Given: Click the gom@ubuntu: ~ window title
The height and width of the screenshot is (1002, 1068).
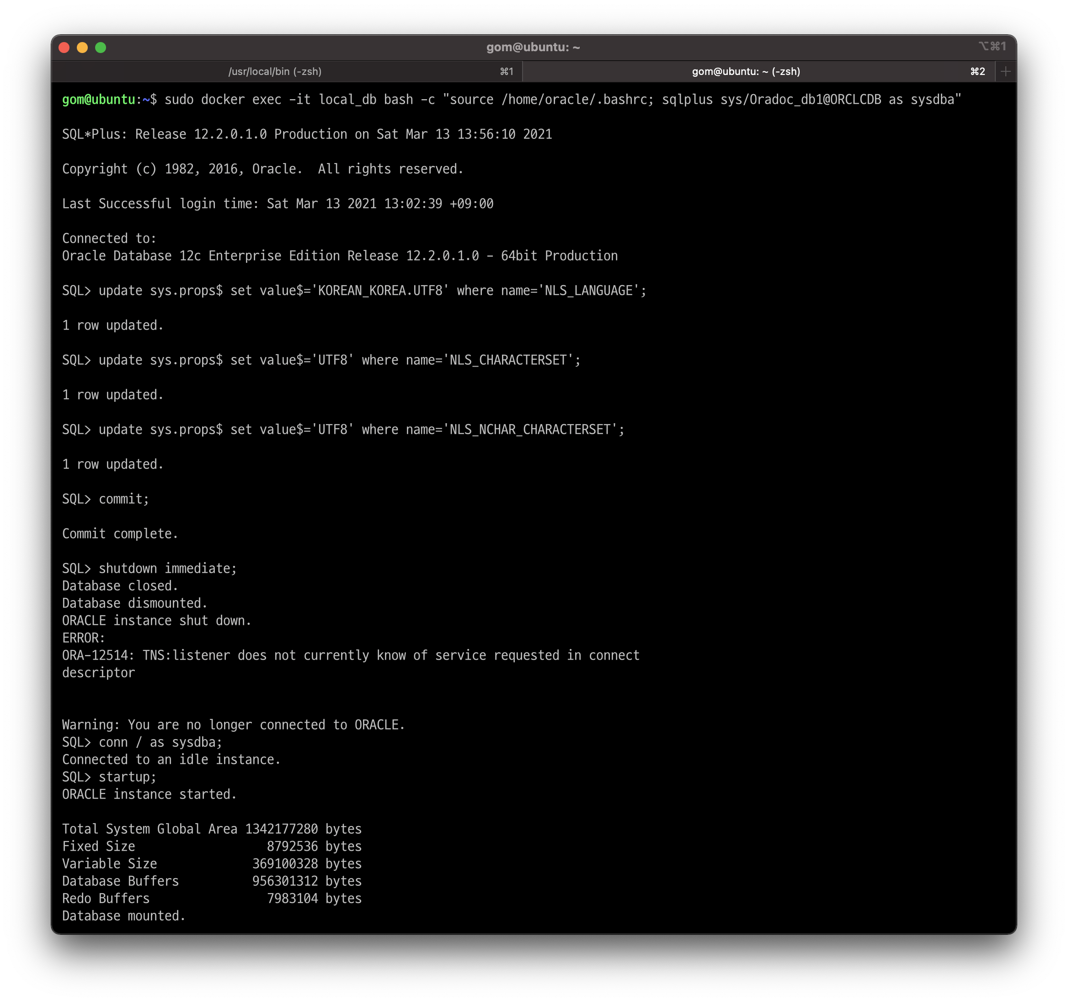Looking at the screenshot, I should (x=533, y=47).
